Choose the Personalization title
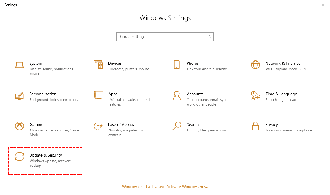The width and height of the screenshot is (330, 195). click(x=43, y=94)
